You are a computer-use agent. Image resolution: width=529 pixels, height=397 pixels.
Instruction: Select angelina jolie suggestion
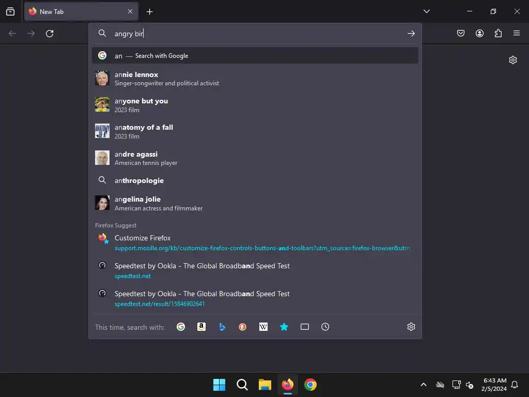(x=255, y=203)
